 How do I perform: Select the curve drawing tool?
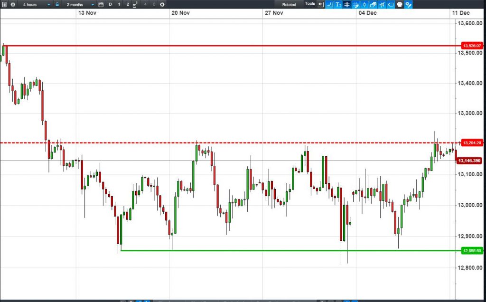(x=329, y=4)
